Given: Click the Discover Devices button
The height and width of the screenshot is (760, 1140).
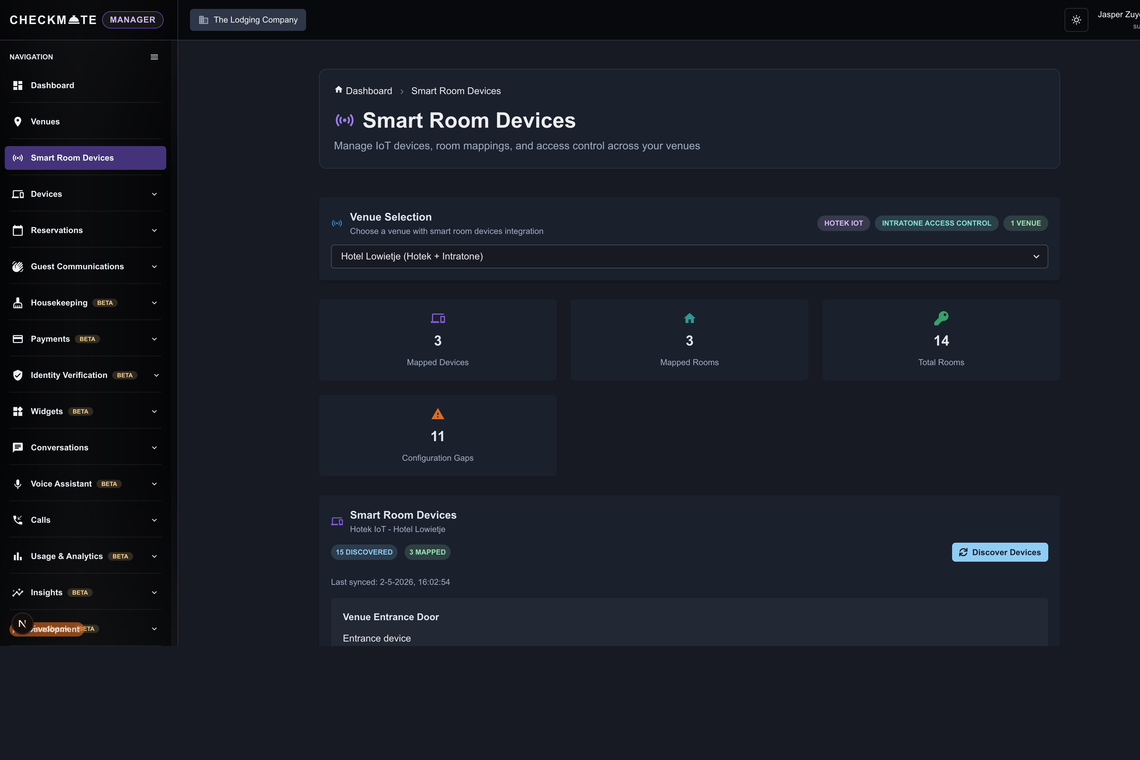Looking at the screenshot, I should coord(1000,552).
